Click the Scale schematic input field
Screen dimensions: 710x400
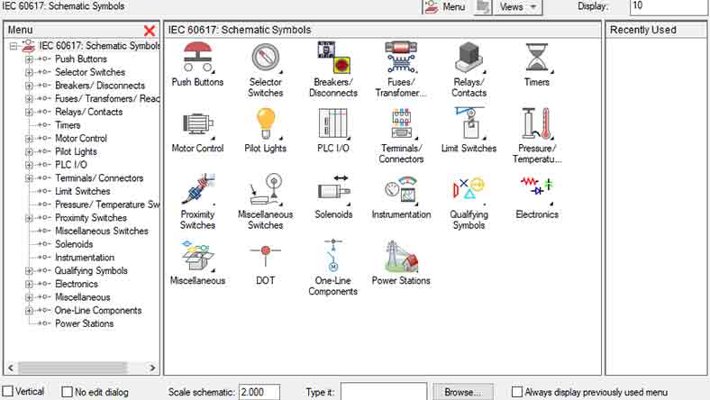pyautogui.click(x=259, y=392)
